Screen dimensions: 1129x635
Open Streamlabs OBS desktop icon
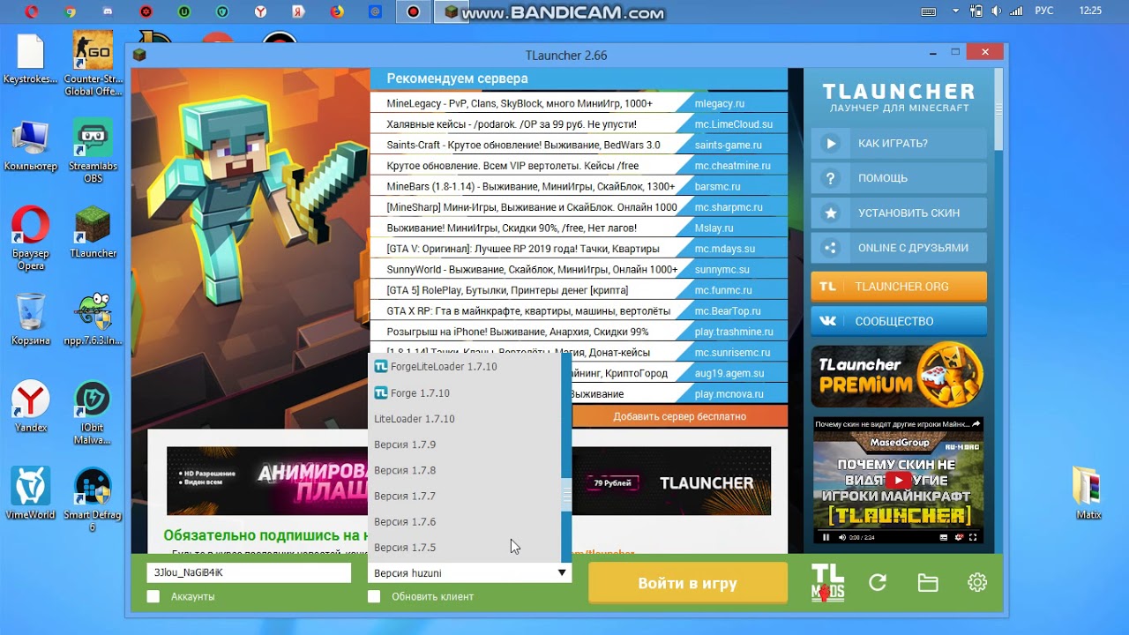pos(93,150)
